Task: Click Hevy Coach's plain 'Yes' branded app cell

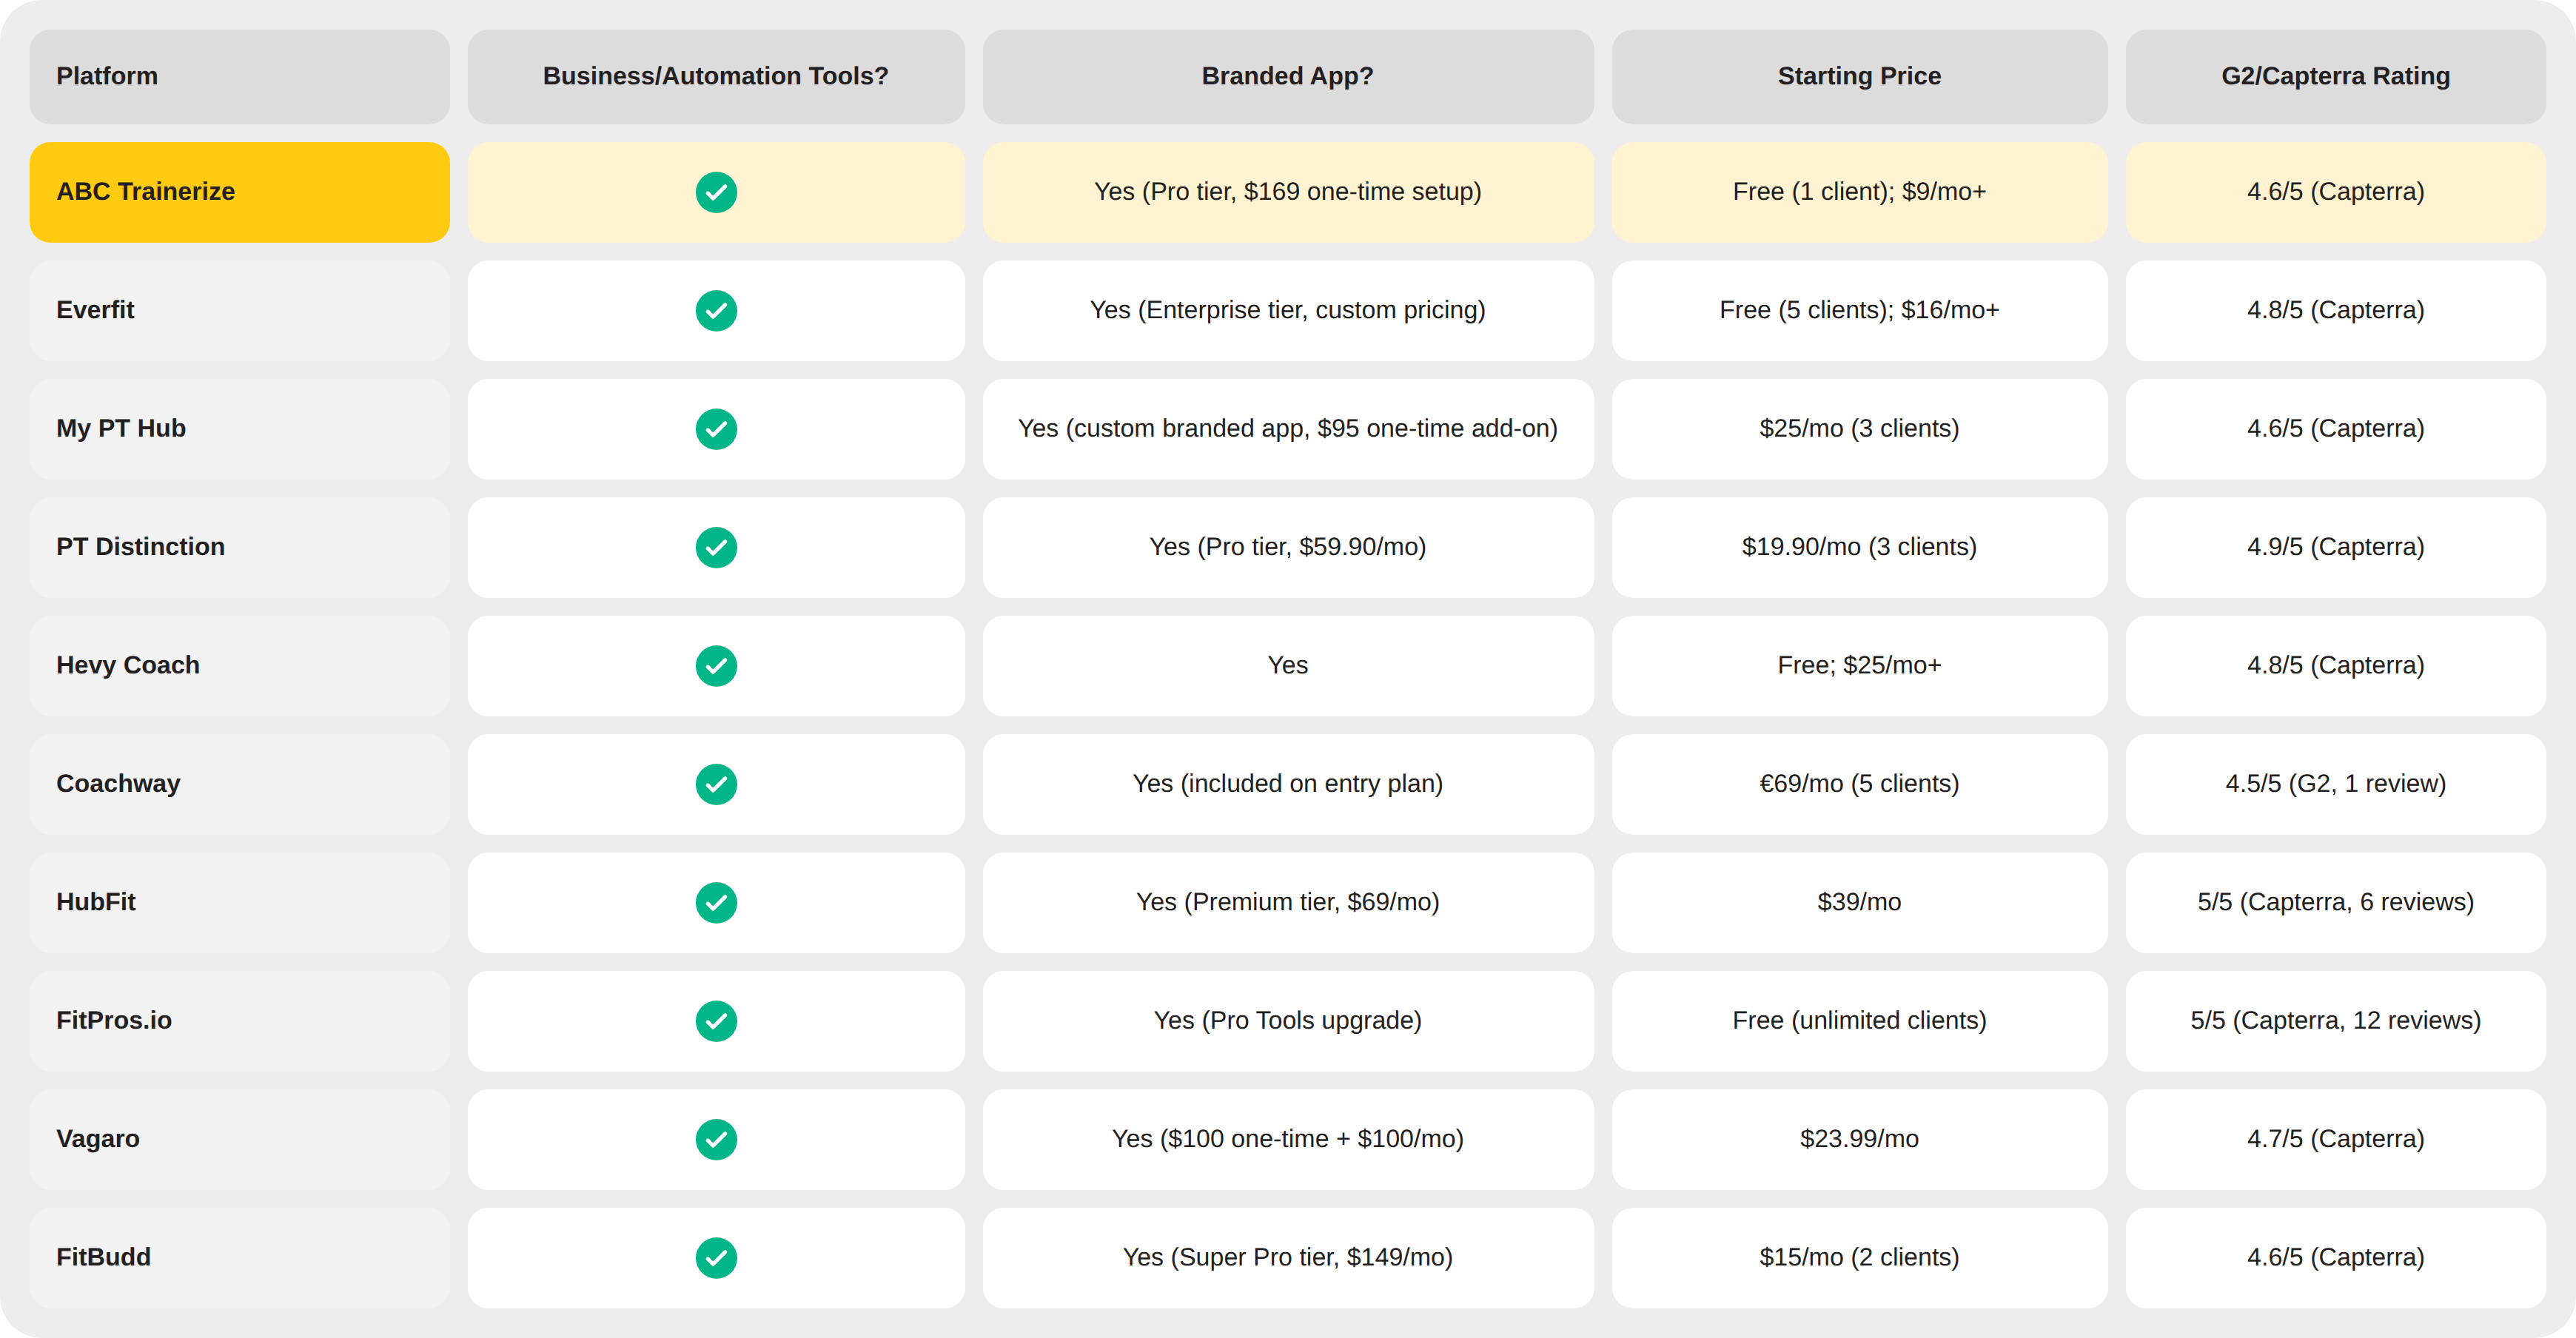Action: tap(1288, 666)
